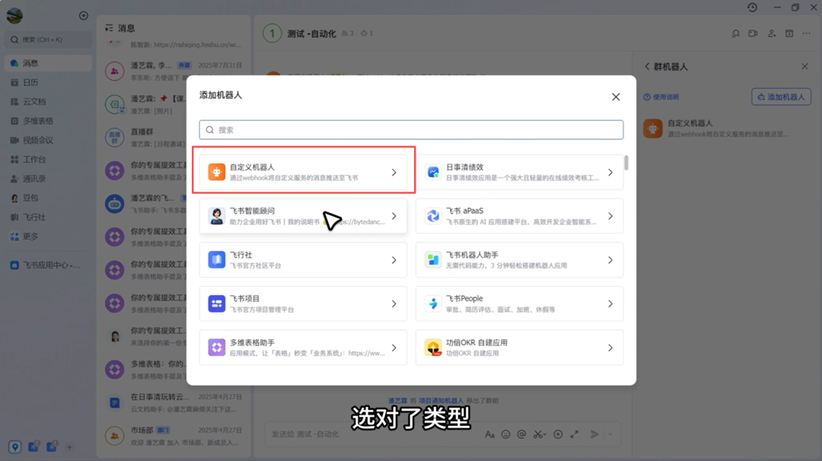Open 飞书应用中心 in the left sidebar
Screen dimensions: 822x461
pyautogui.click(x=48, y=265)
